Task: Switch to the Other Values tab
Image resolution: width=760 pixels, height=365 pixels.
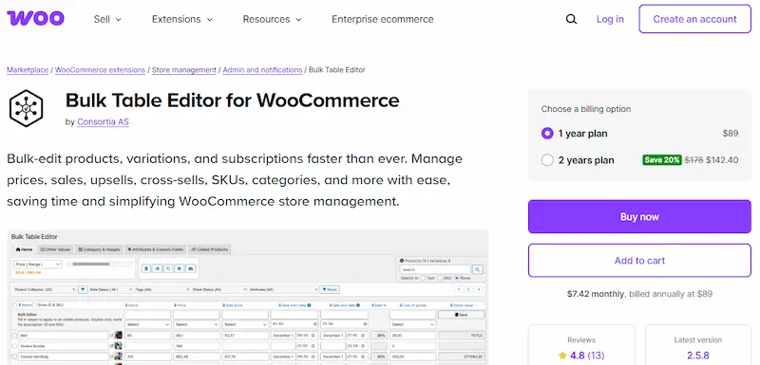Action: 55,249
